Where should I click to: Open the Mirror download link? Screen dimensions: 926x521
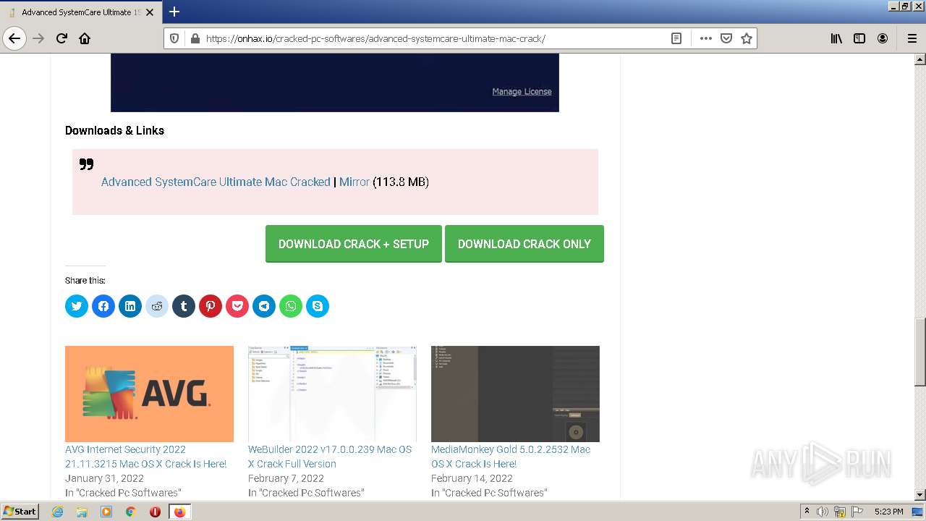pyautogui.click(x=354, y=182)
